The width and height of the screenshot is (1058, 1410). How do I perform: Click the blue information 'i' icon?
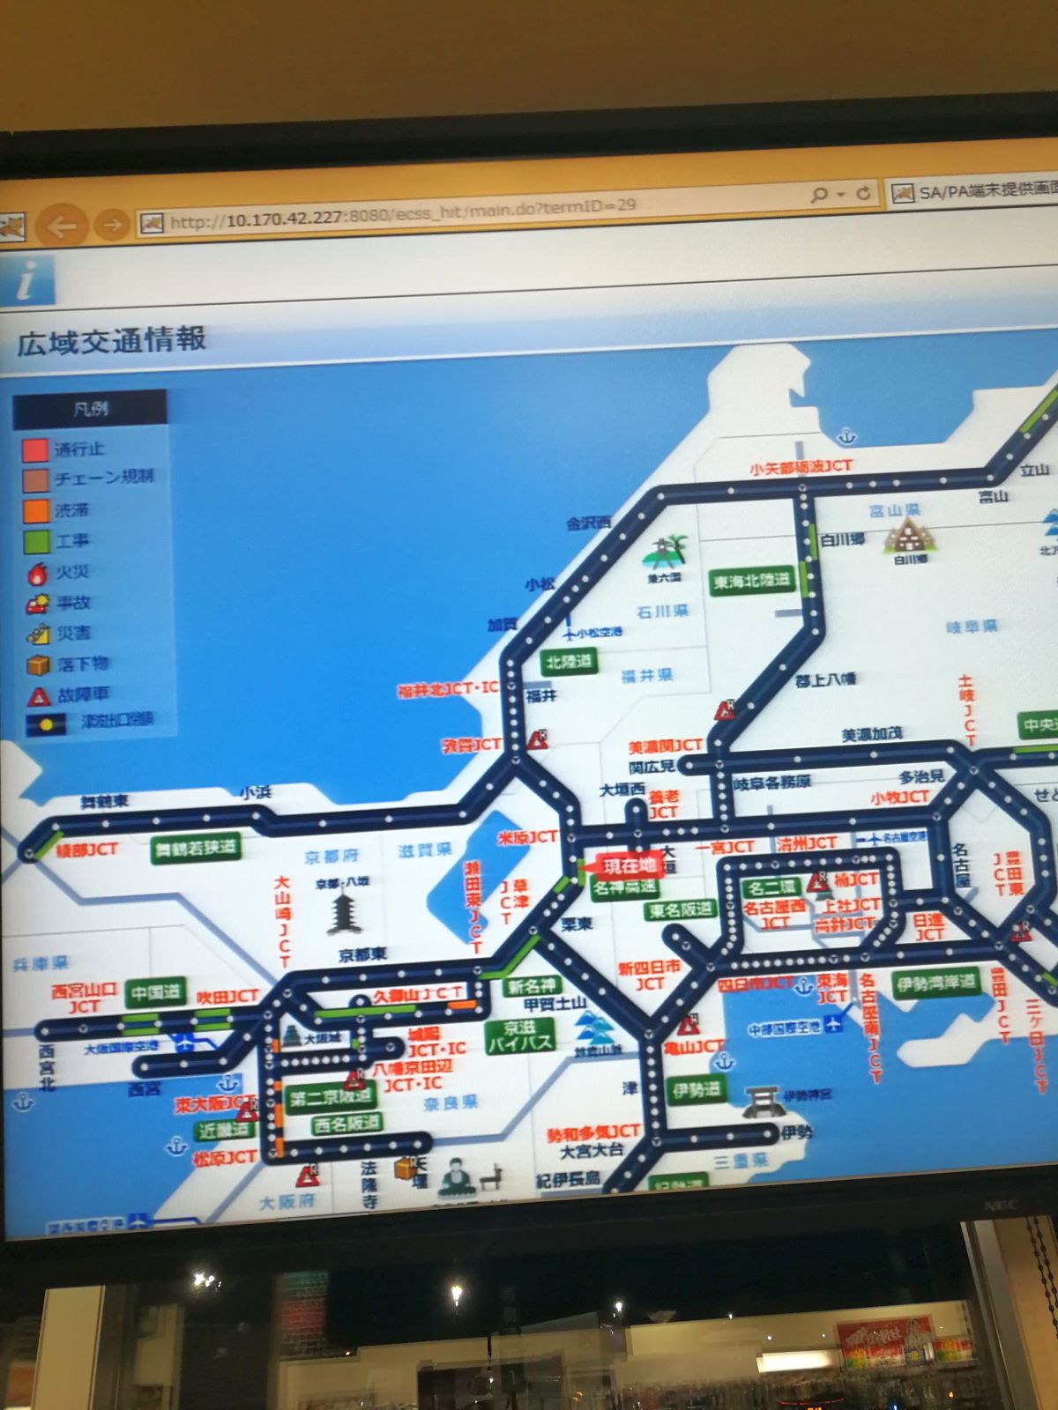coord(27,281)
